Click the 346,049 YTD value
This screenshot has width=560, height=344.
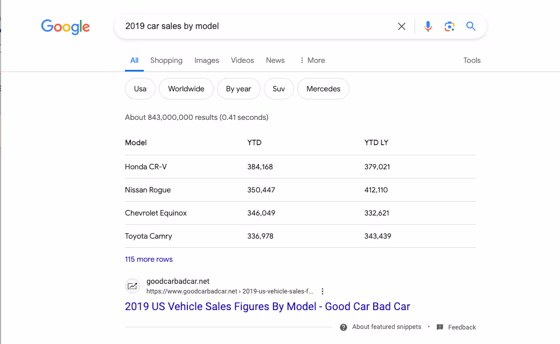[x=261, y=213]
